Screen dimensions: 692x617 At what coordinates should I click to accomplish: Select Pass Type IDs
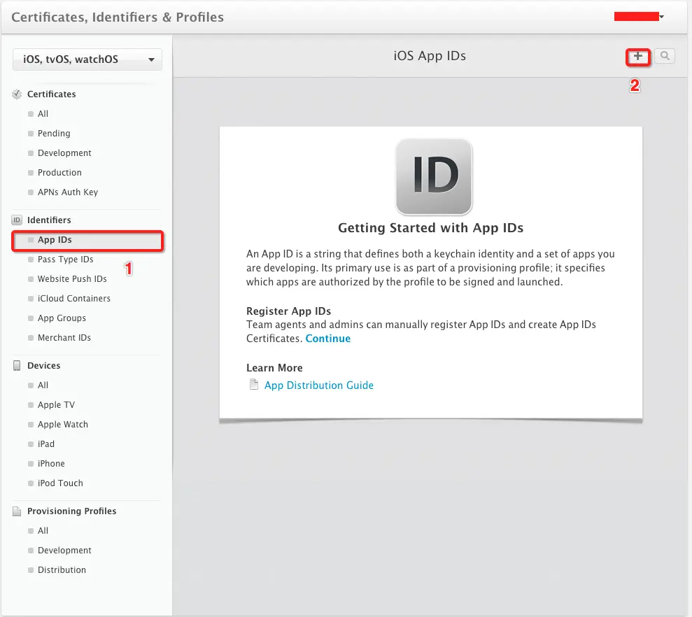point(65,260)
